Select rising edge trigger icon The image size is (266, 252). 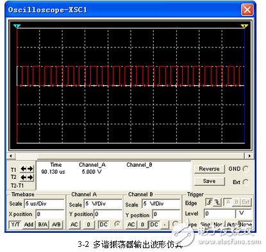click(x=209, y=202)
